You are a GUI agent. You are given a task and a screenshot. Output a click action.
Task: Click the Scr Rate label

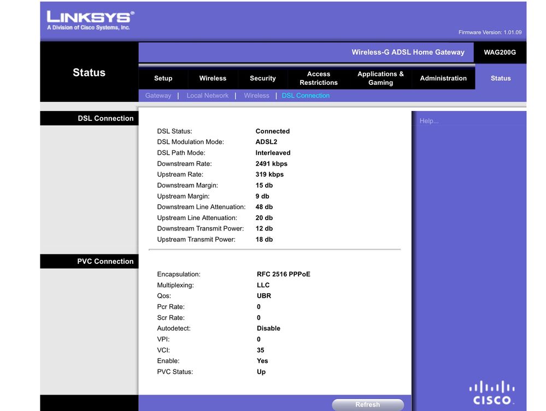coord(171,317)
